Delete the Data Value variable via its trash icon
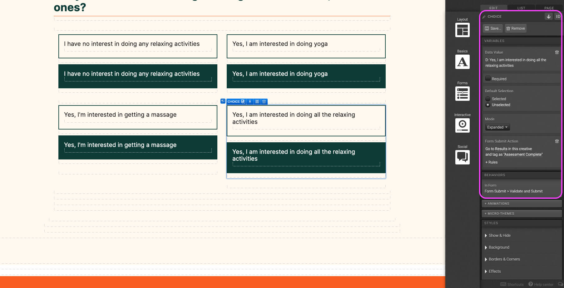564x288 pixels. [x=557, y=52]
